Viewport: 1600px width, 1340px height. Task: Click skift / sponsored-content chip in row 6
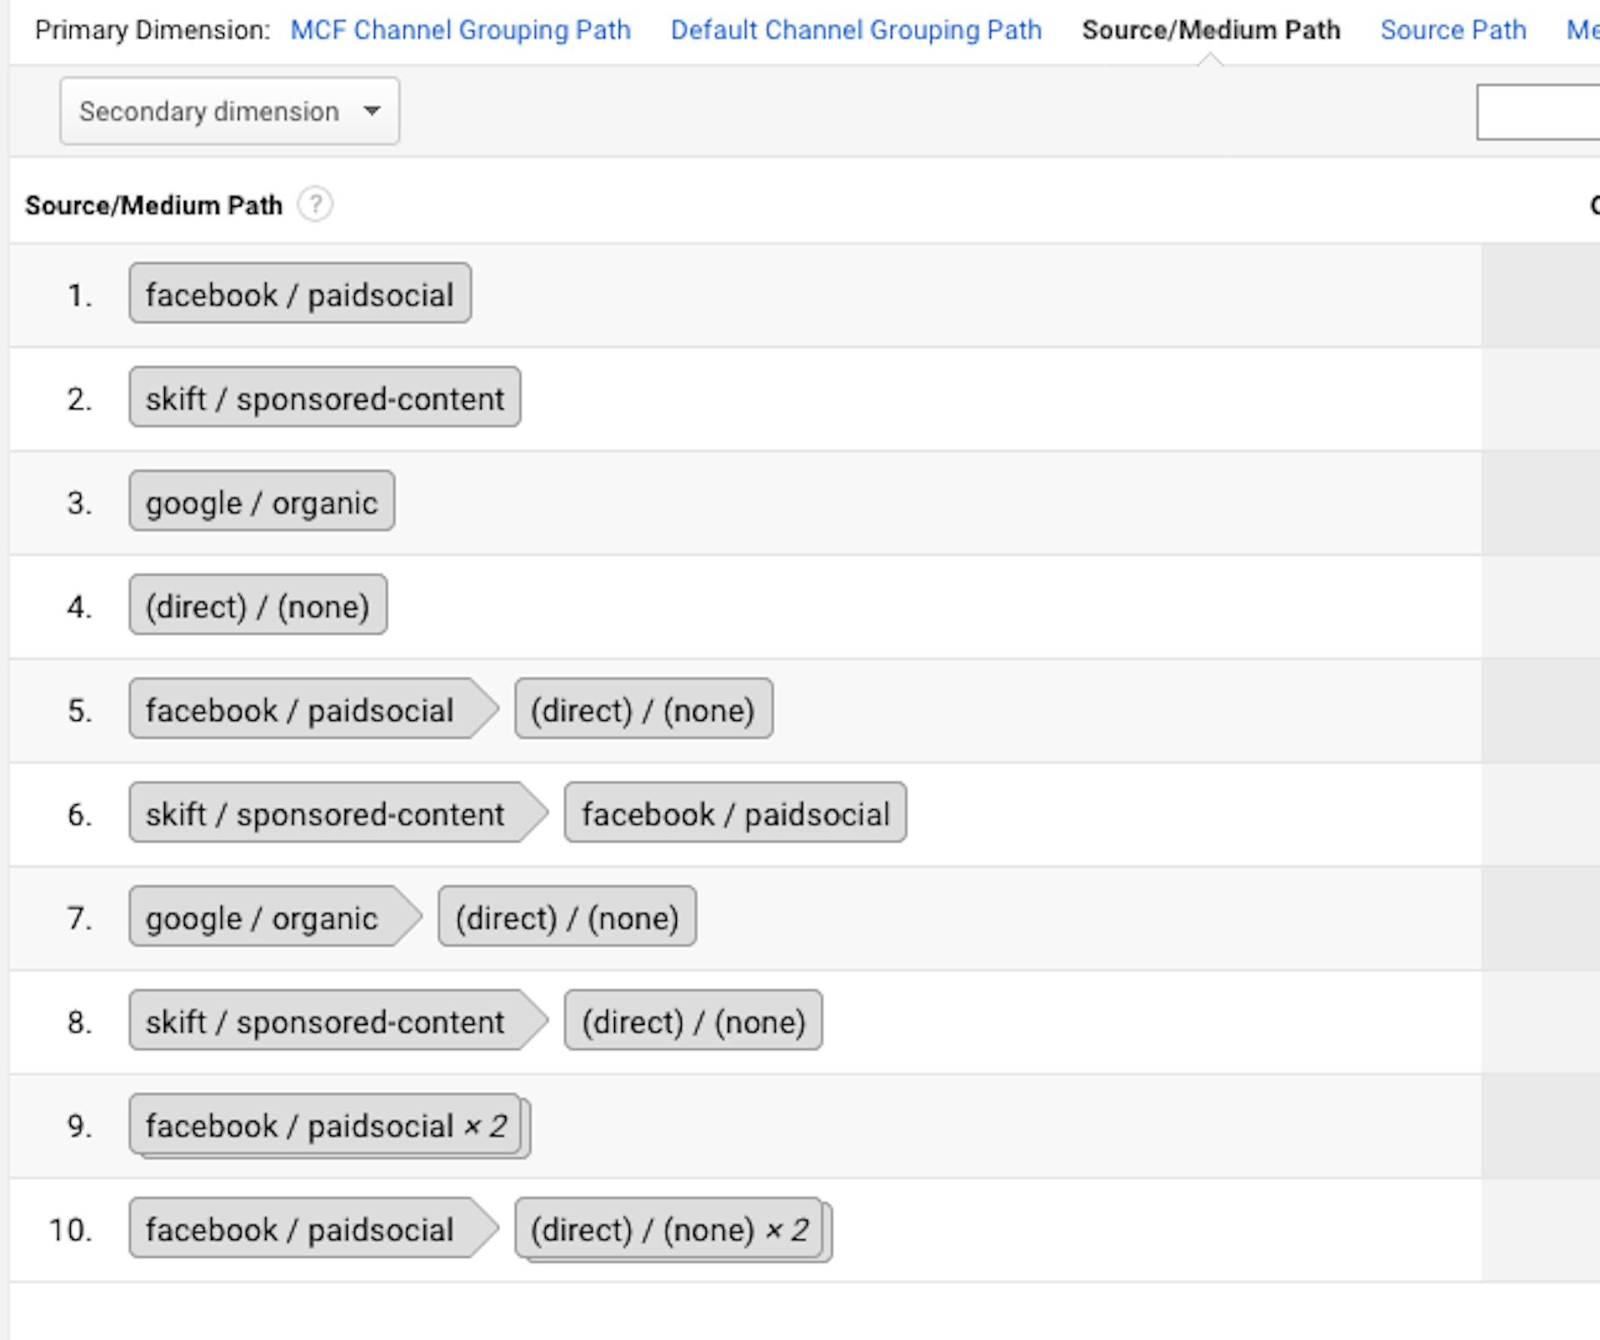(x=338, y=812)
